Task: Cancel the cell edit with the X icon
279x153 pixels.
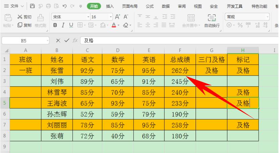Action: click(x=58, y=41)
